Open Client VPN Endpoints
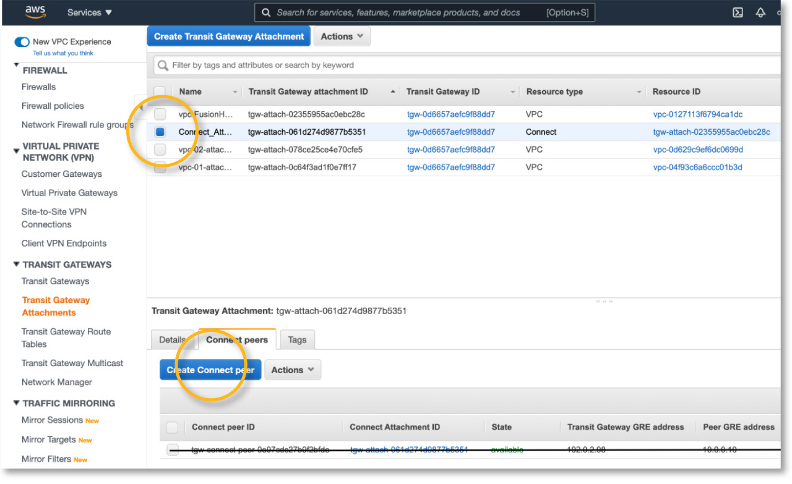The width and height of the screenshot is (792, 484). [64, 244]
